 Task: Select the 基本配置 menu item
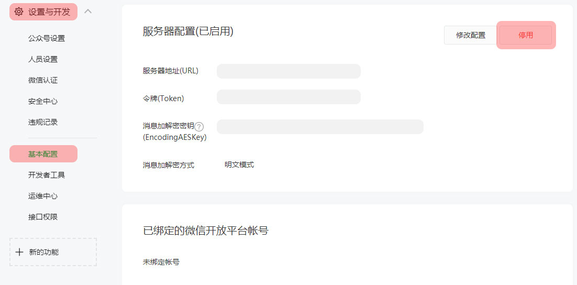(43, 154)
